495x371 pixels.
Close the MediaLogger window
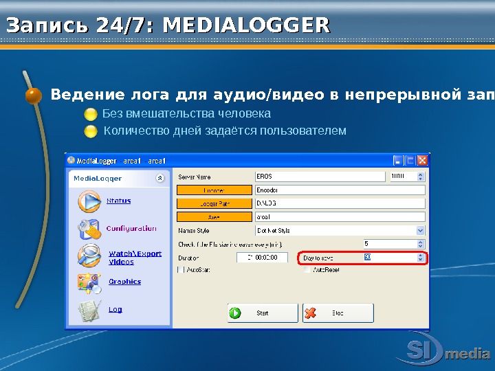tap(422, 161)
